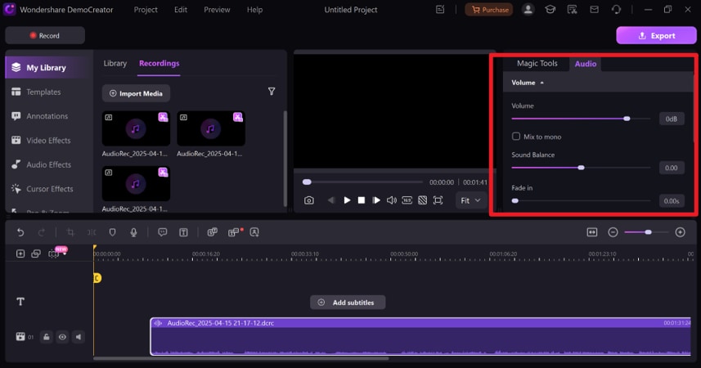Click the tool icon with red dot
701x368 pixels.
coord(234,232)
